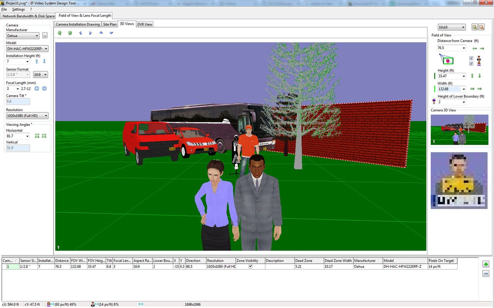The height and width of the screenshot is (308, 494).
Task: Click the green zoom-in magnifier icon
Action: coord(475,27)
